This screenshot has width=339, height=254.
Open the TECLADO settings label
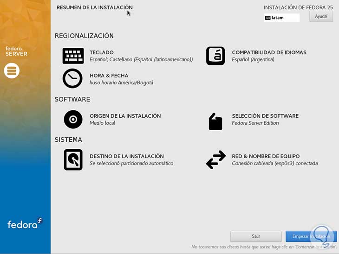click(x=101, y=52)
